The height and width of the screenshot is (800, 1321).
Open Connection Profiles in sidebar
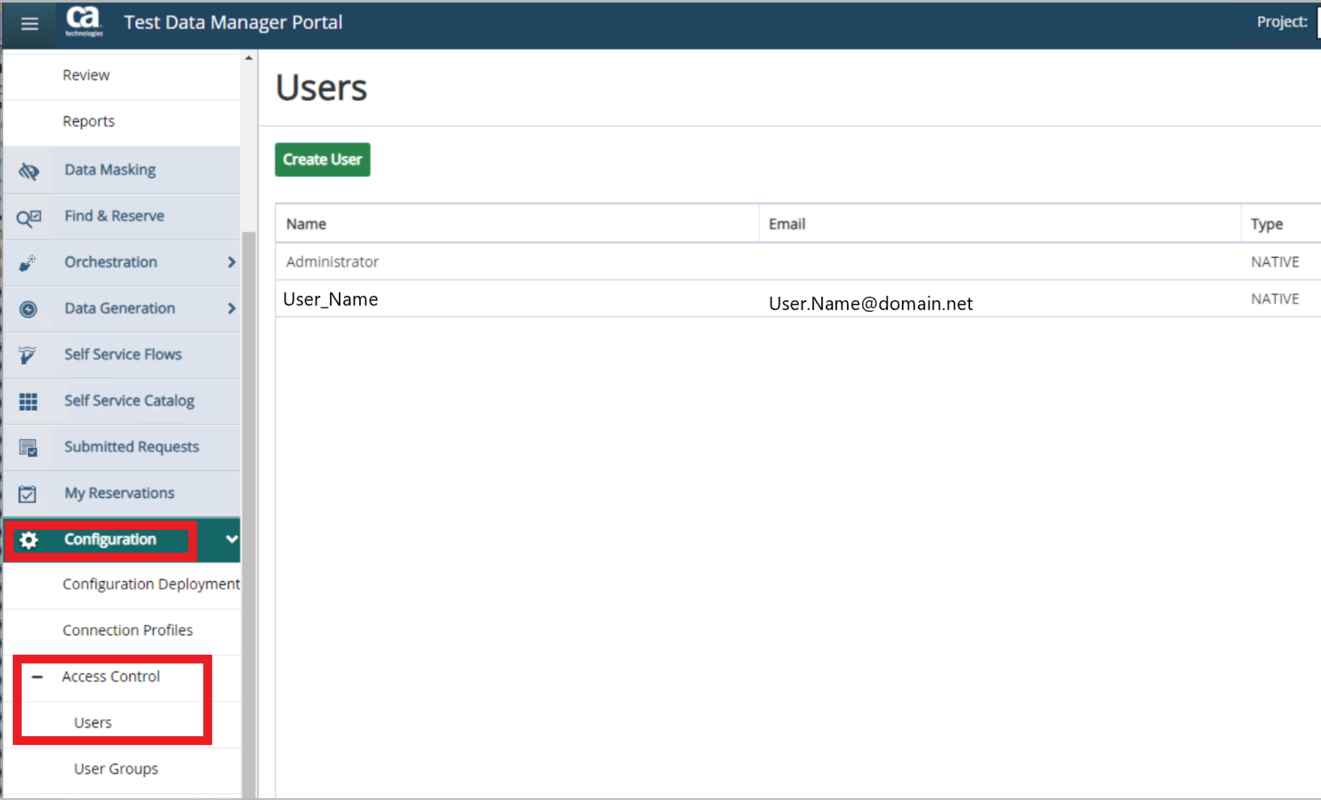pyautogui.click(x=128, y=630)
